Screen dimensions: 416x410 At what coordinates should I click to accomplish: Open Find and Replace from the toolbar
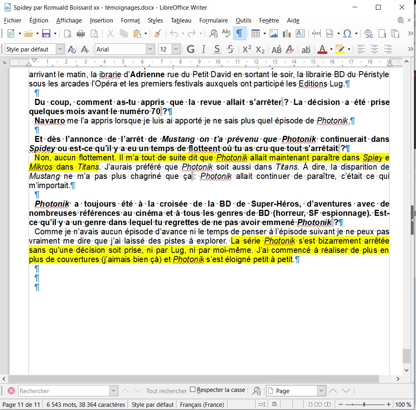(x=213, y=34)
